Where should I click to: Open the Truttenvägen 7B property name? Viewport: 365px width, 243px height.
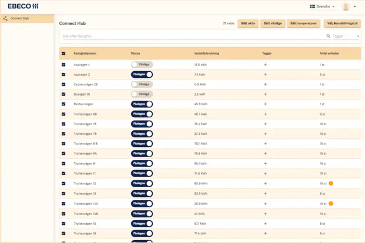coord(85,134)
